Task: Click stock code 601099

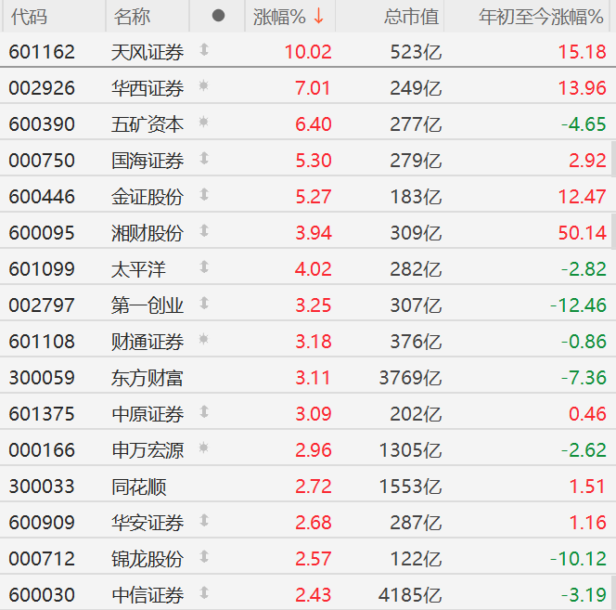Action: coord(42,269)
